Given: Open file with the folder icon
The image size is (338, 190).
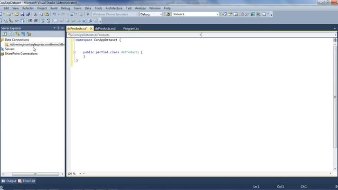Looking at the screenshot, I should coord(16,14).
